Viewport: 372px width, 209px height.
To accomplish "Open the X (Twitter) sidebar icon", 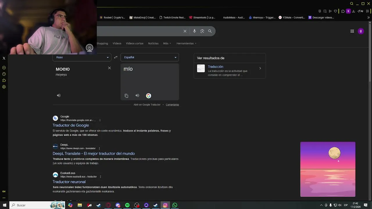I will coord(4,58).
